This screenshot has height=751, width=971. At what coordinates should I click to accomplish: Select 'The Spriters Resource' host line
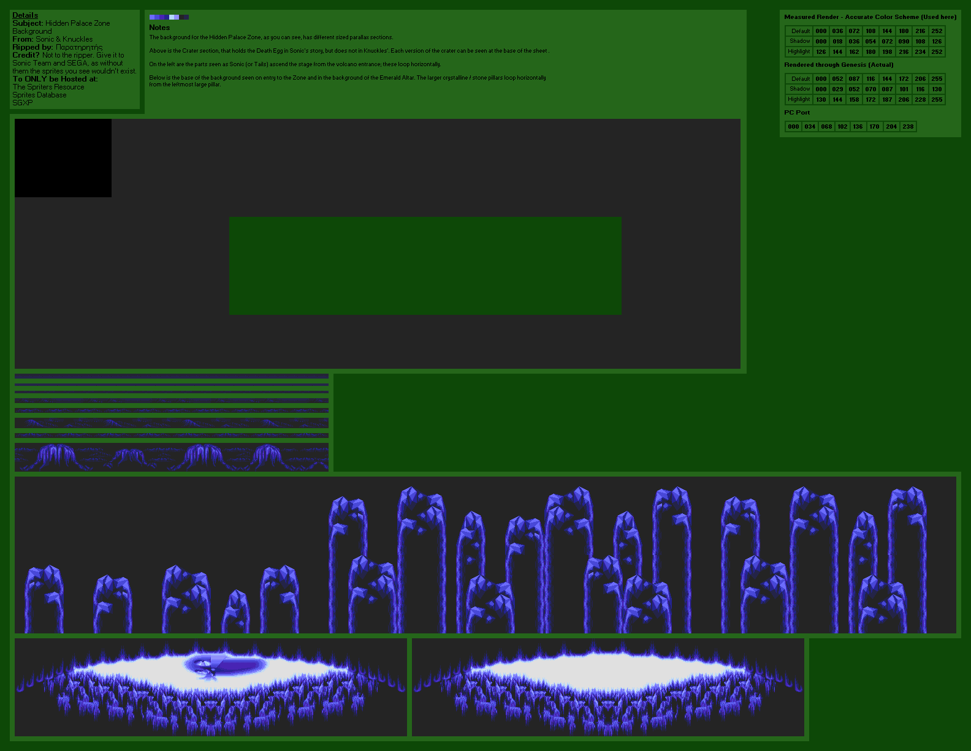tap(48, 87)
